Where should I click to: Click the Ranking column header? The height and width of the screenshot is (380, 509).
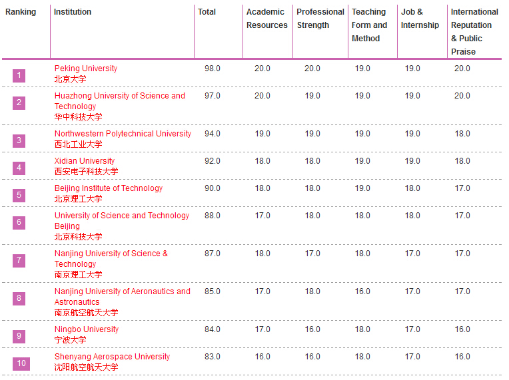pos(21,12)
